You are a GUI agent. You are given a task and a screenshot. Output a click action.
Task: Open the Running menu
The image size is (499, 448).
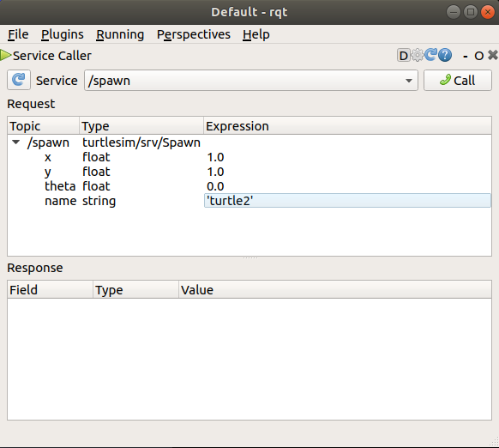point(120,34)
